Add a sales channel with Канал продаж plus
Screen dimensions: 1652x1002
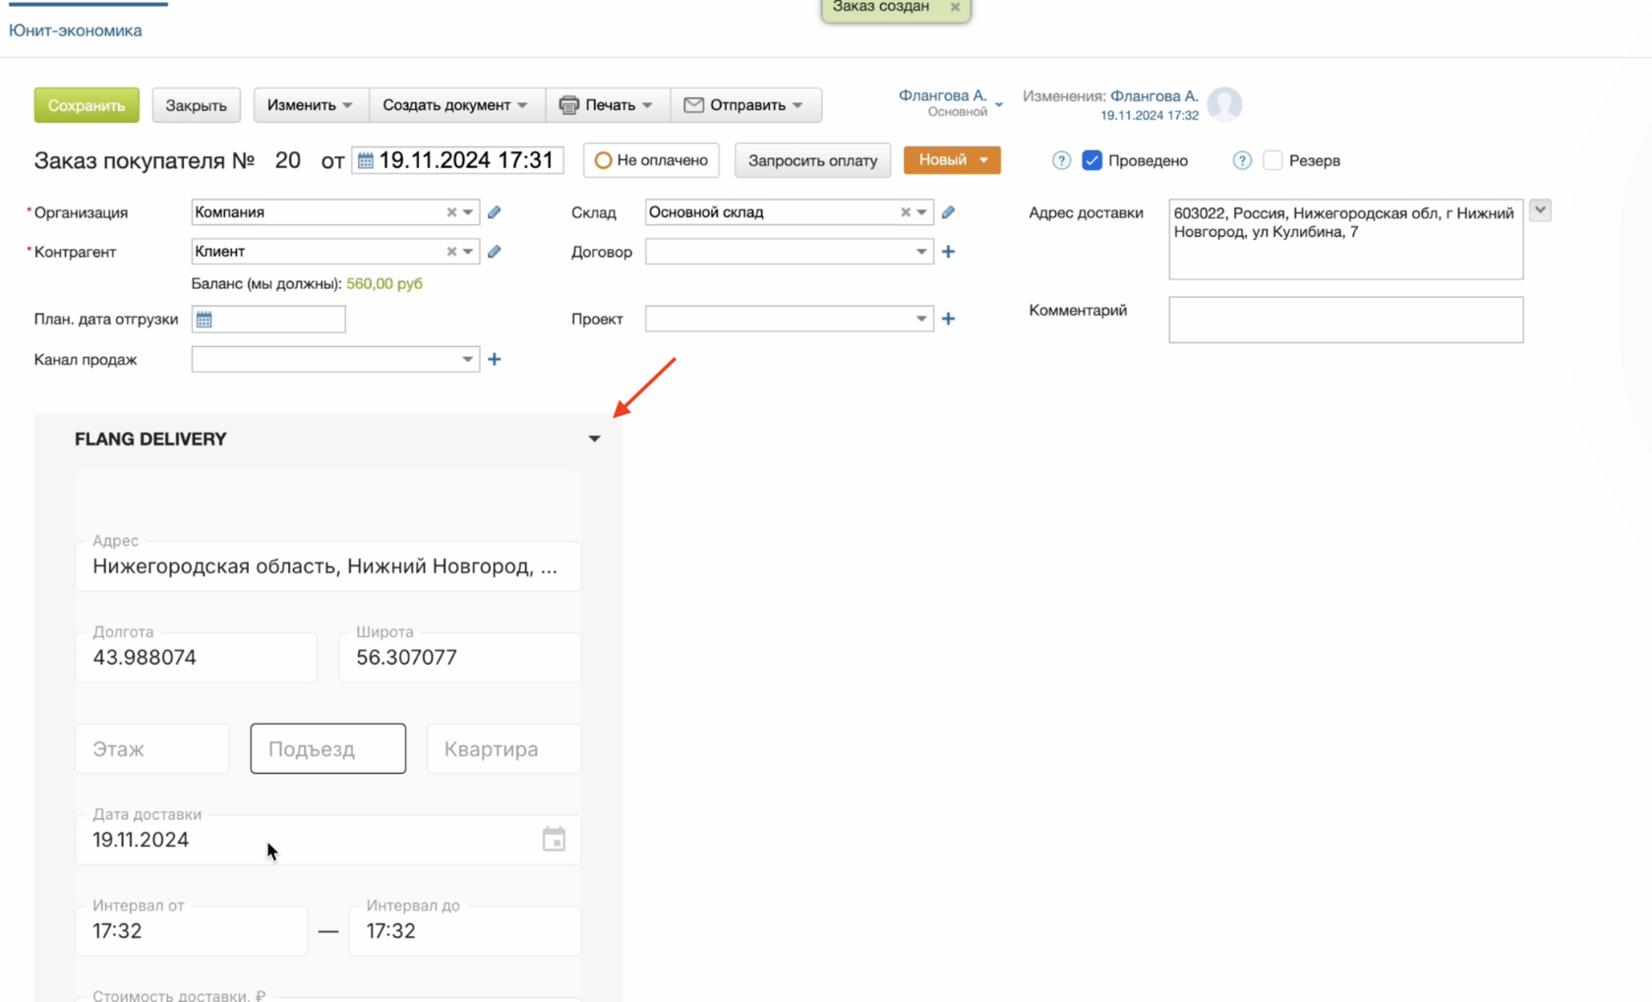click(x=495, y=359)
